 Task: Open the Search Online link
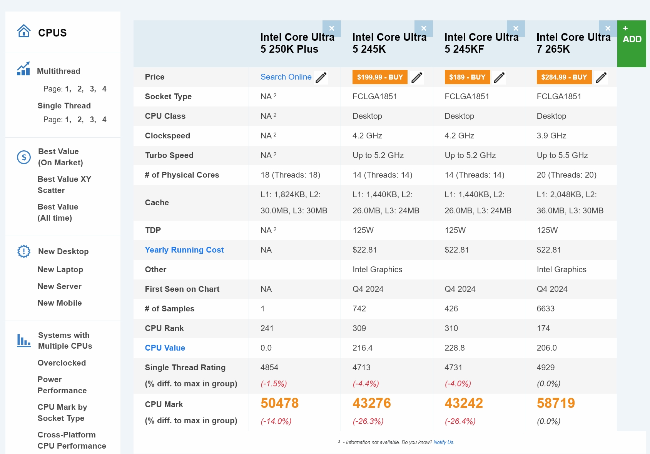coord(286,77)
